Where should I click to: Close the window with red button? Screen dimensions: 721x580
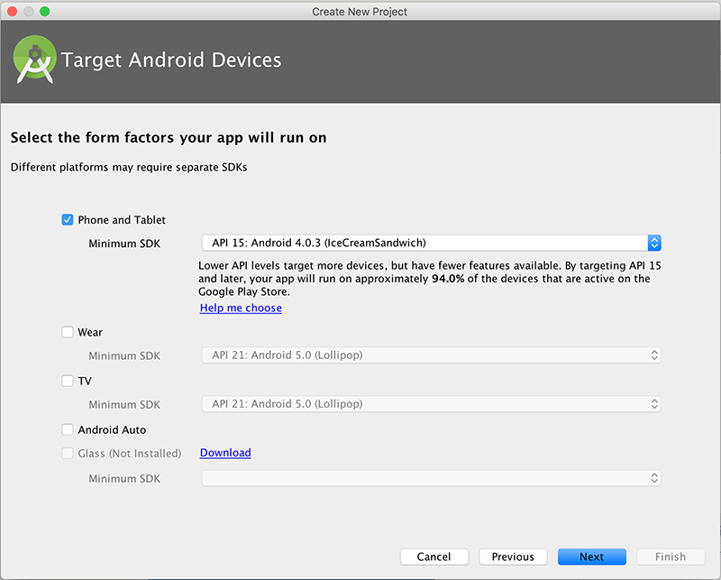tap(12, 11)
